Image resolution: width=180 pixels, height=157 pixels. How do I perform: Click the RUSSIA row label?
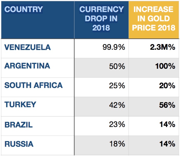point(19,144)
